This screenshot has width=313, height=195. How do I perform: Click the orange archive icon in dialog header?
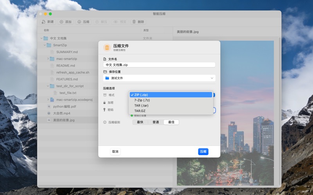click(106, 48)
